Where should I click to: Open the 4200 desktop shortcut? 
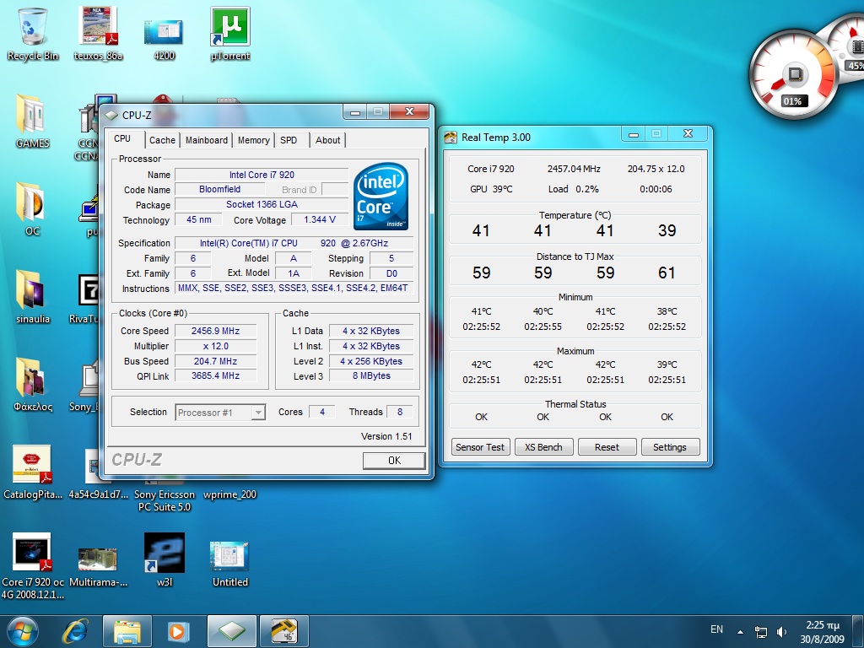point(164,39)
